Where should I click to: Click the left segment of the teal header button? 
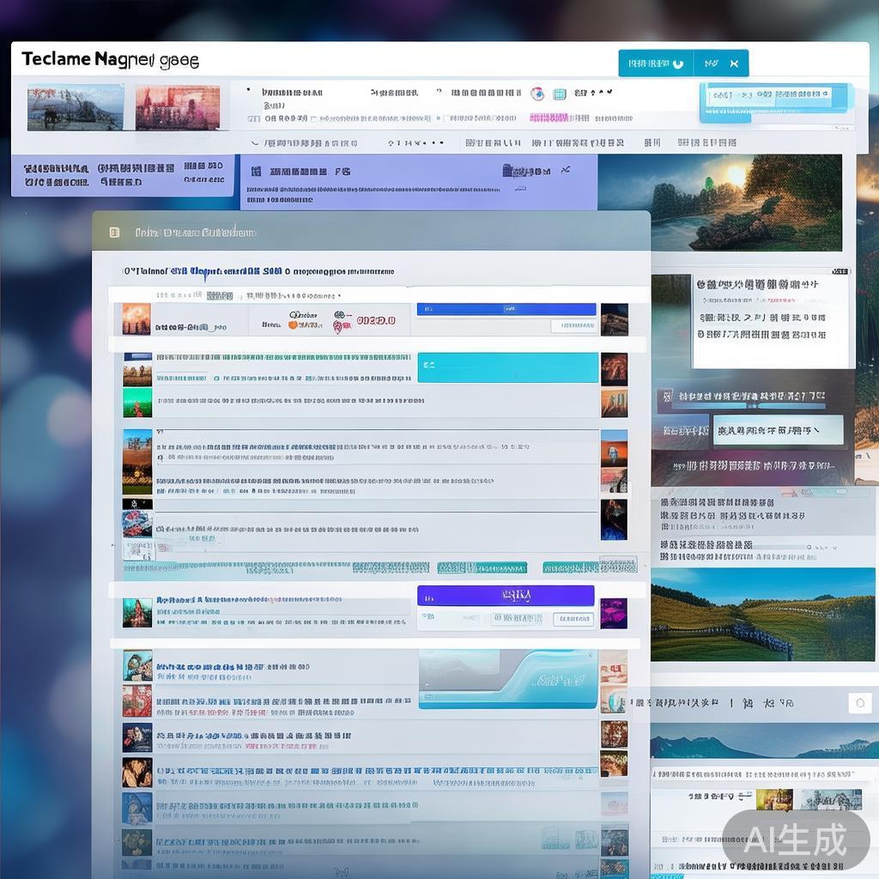(x=655, y=64)
